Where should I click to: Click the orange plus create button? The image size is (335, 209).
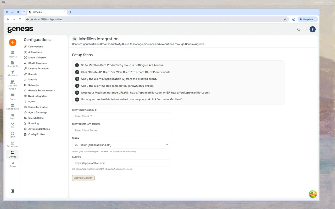tap(13, 42)
